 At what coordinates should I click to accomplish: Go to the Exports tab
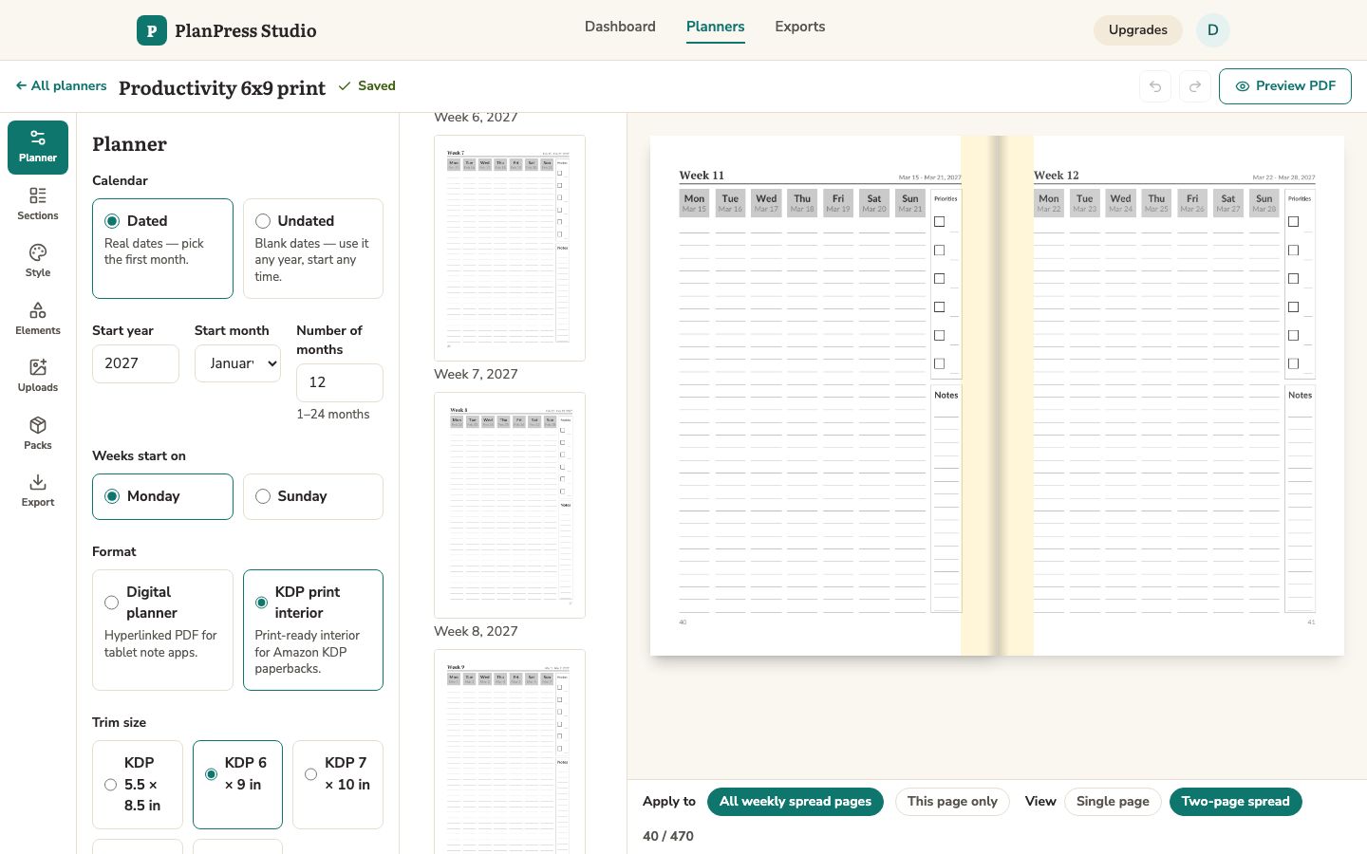(x=800, y=27)
